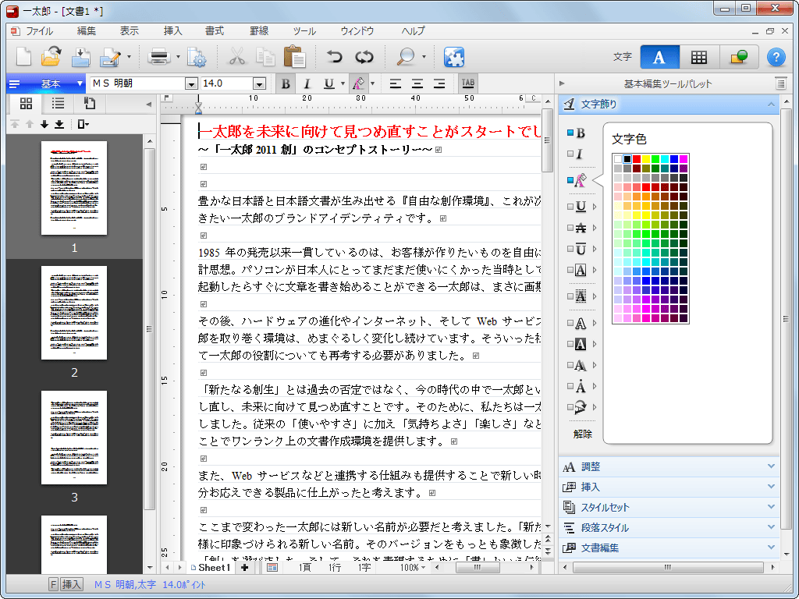Screen dimensions: 799x599
Task: Click the blue puzzle-piece plugin icon
Action: pyautogui.click(x=453, y=56)
